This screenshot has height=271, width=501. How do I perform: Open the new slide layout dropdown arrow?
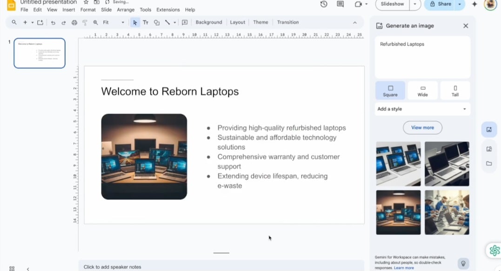point(32,23)
